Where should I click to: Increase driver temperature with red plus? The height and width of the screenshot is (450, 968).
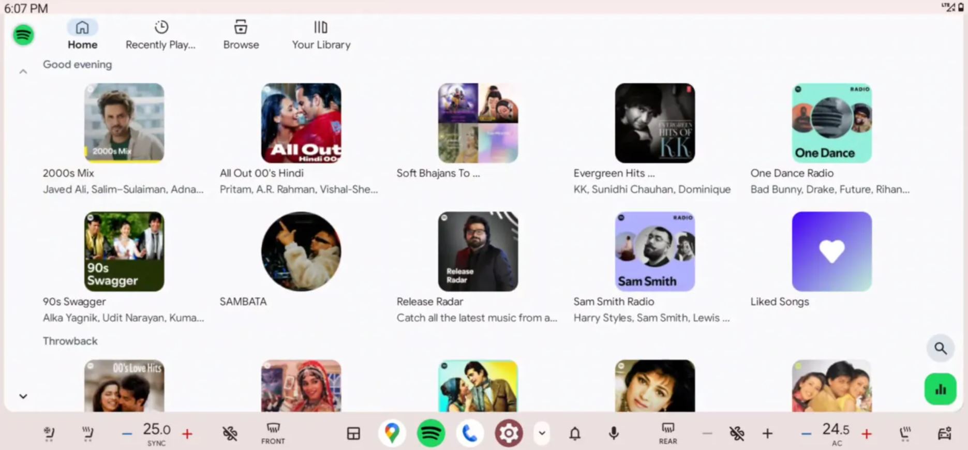click(x=187, y=433)
